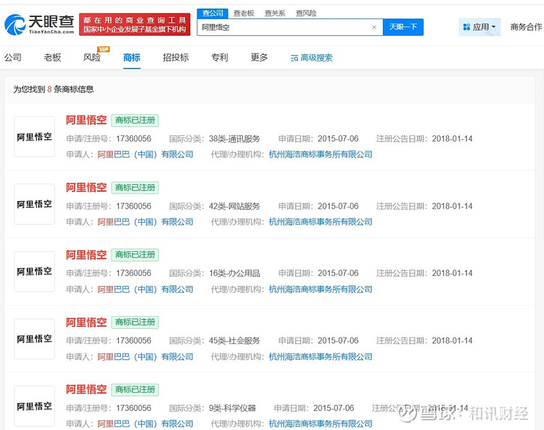The height and width of the screenshot is (430, 544).
Task: Open trademark thumbnail for 16类-办公用品 entry
Action: coord(35,272)
